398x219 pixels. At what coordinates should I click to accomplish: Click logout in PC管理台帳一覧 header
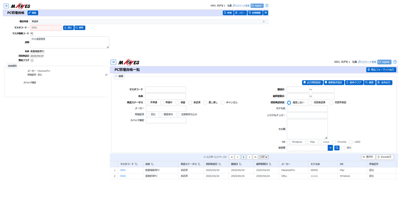[384, 62]
